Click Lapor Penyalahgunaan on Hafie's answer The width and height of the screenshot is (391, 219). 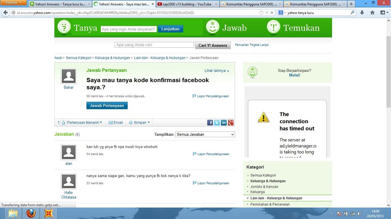[213, 183]
